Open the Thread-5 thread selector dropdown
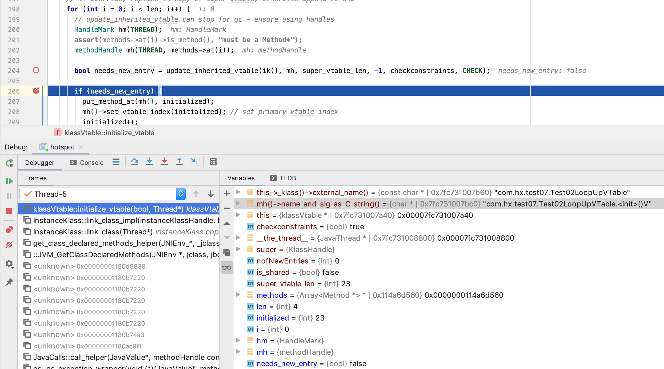 point(181,194)
